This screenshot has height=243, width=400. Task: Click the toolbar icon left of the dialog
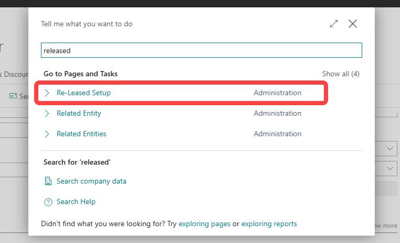pos(14,96)
